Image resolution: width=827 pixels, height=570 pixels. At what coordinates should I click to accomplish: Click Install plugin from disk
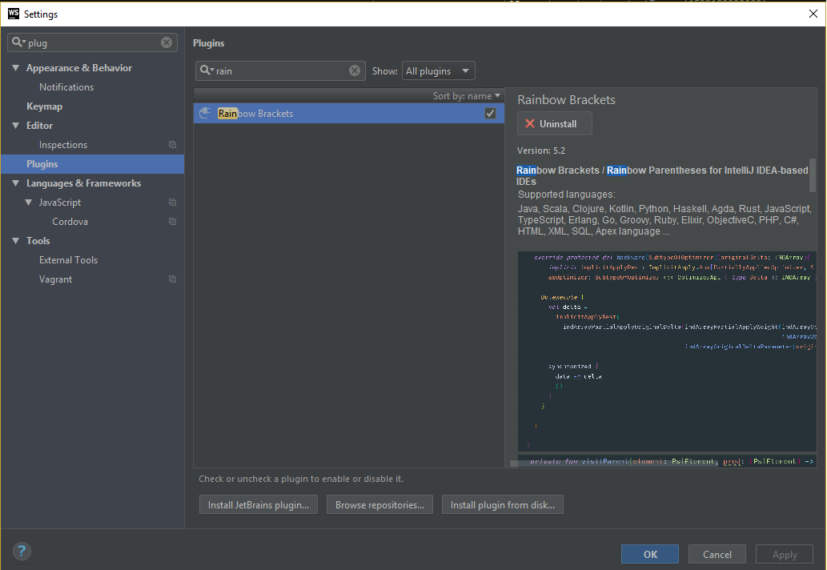(502, 504)
